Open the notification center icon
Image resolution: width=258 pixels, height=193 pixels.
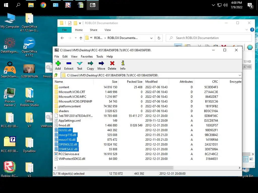250,6
